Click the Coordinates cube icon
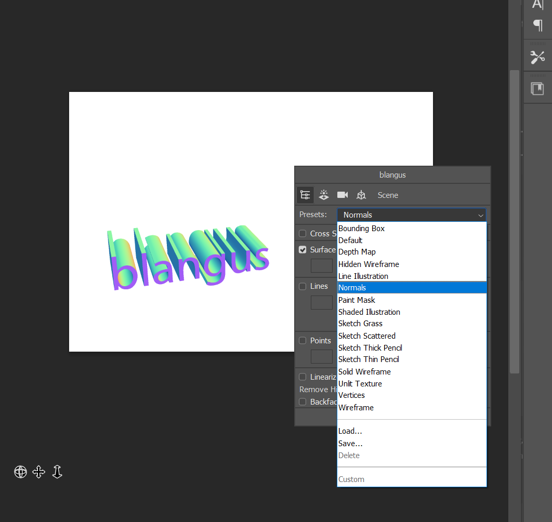Image resolution: width=552 pixels, height=522 pixels. coord(361,195)
